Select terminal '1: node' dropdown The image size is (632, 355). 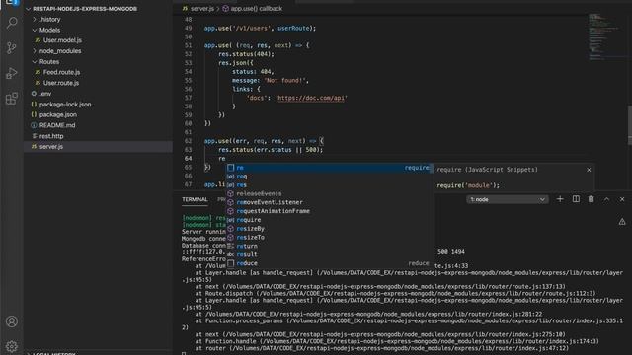(x=508, y=199)
